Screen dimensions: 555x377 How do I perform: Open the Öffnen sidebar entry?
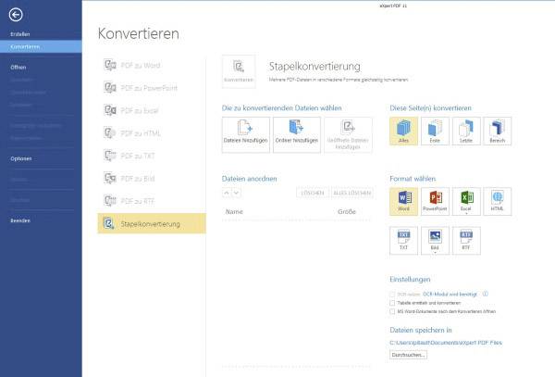pos(18,67)
